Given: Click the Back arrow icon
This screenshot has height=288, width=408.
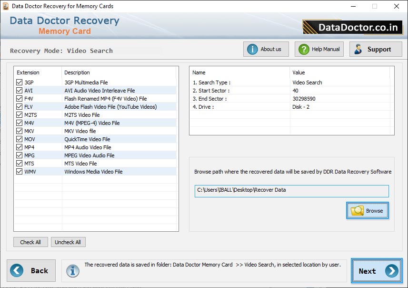Looking at the screenshot, I should (x=16, y=270).
